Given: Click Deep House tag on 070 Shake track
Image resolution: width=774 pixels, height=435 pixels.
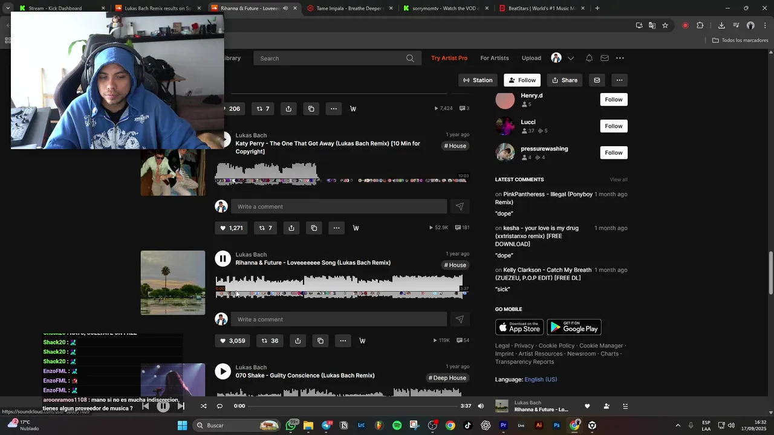Looking at the screenshot, I should click(x=447, y=378).
